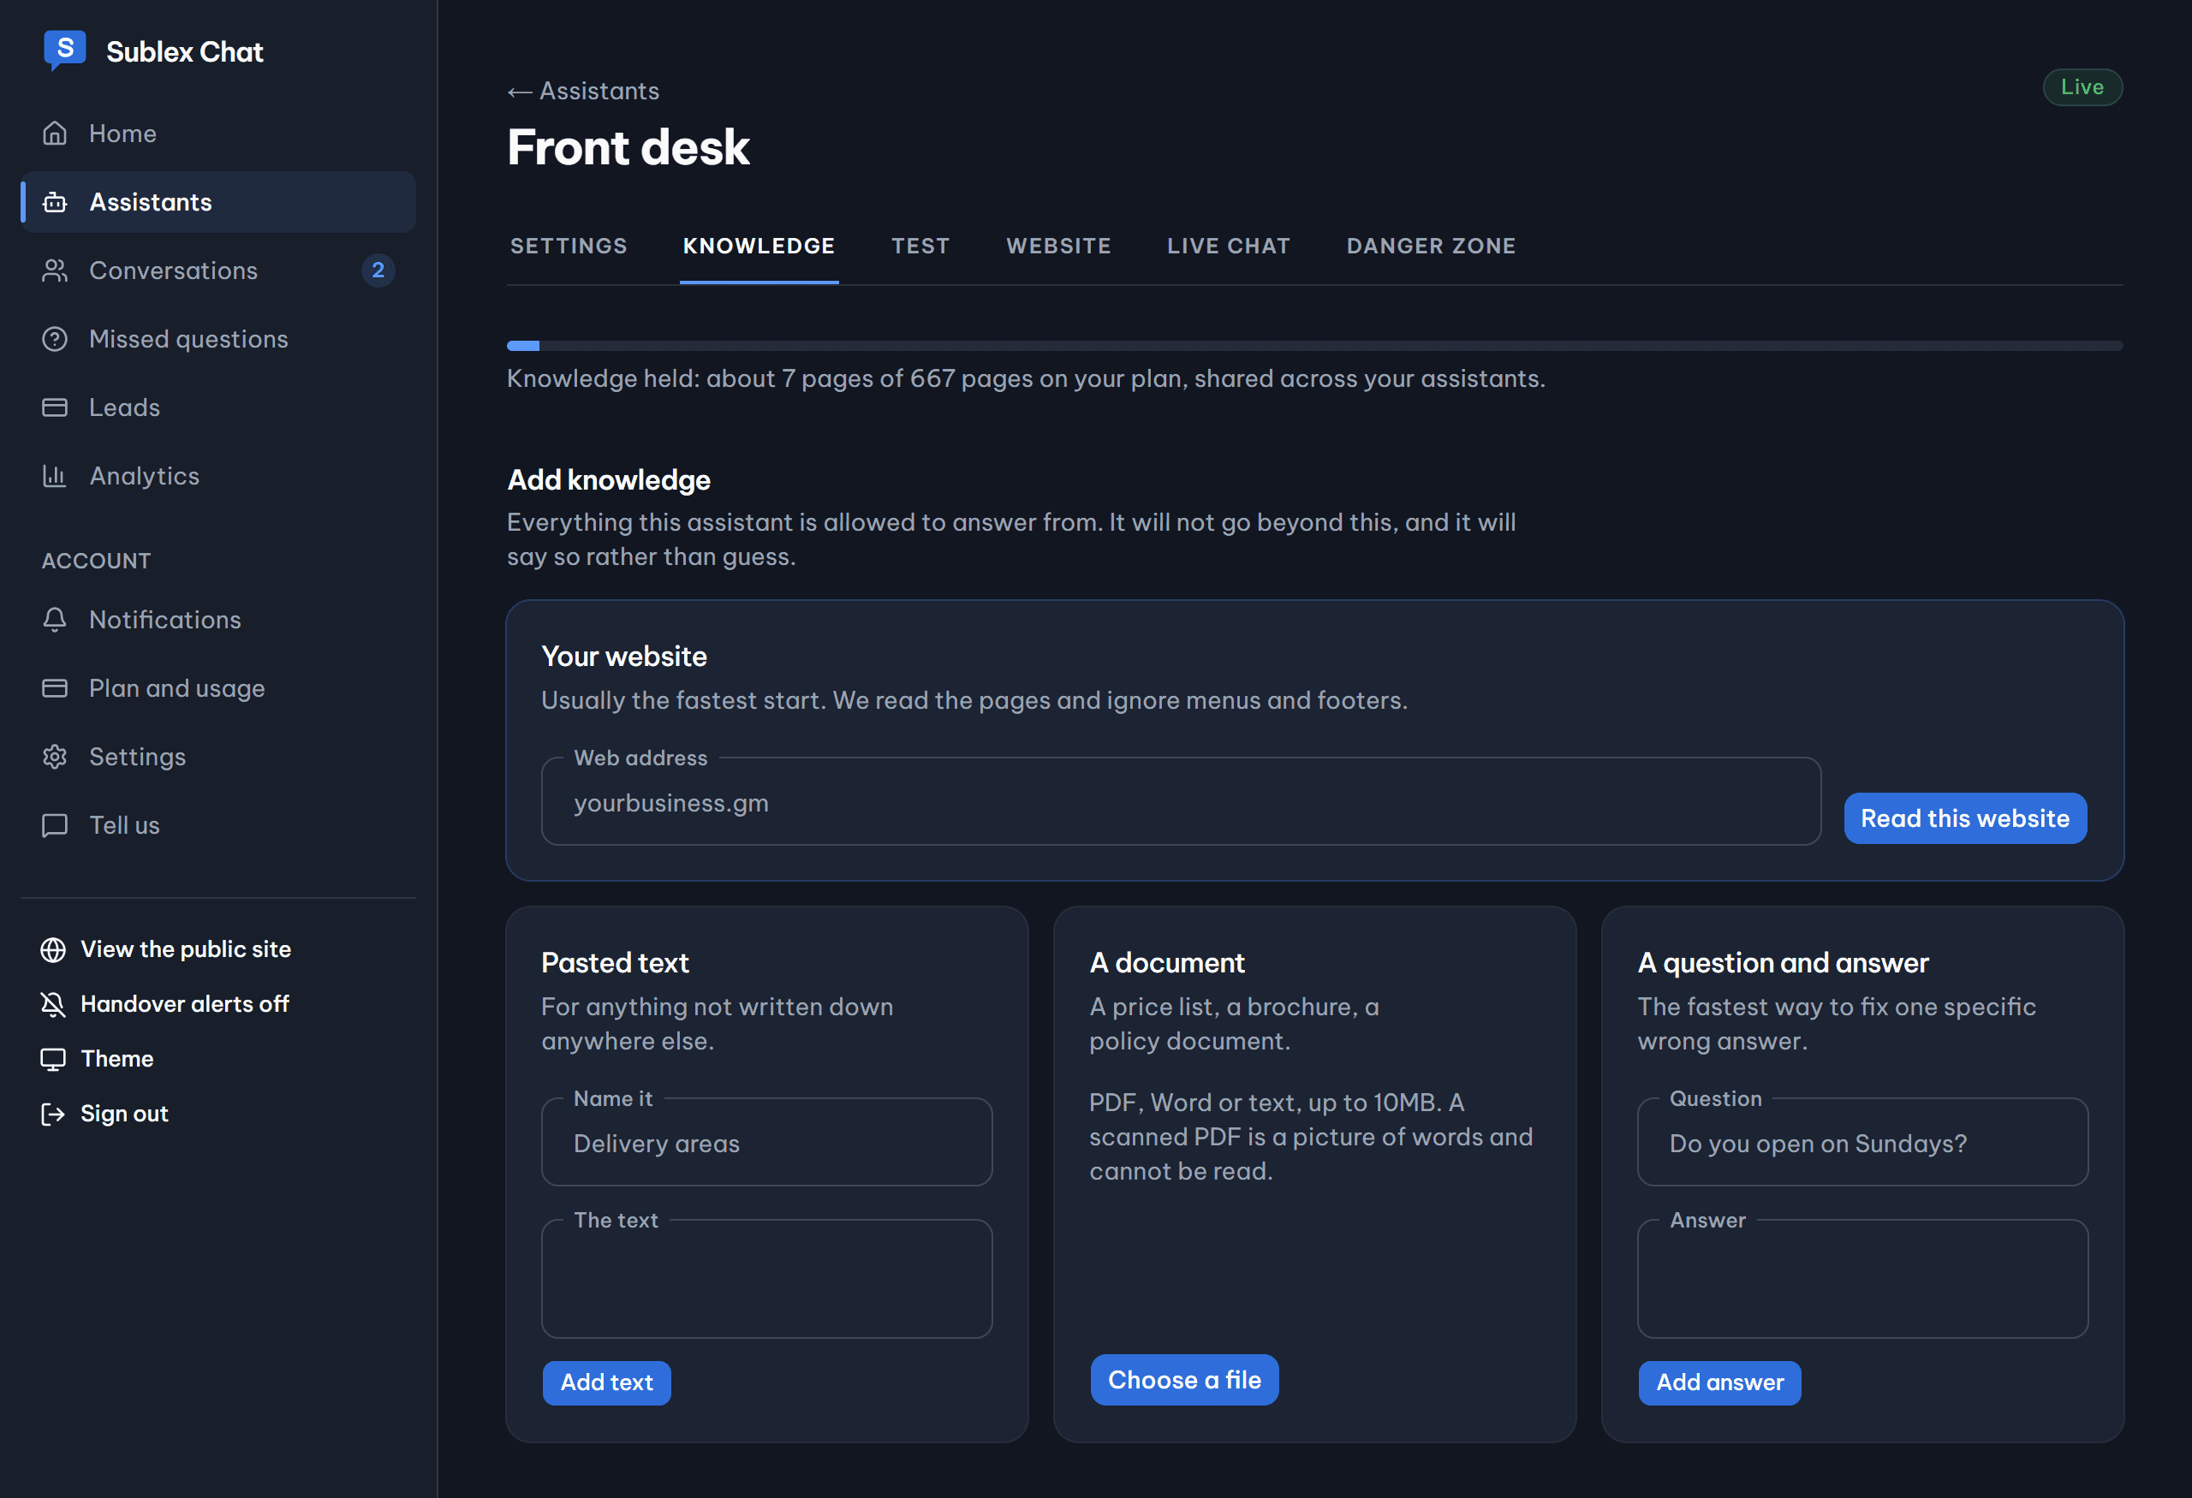Viewport: 2192px width, 1498px height.
Task: Click A question and answer heading
Action: (1783, 962)
